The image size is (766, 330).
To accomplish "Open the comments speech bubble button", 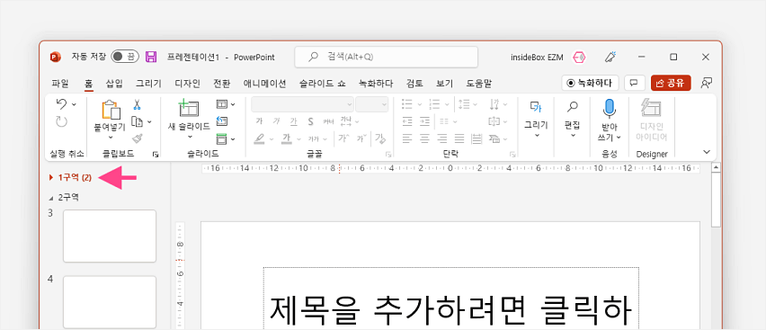I will [635, 83].
